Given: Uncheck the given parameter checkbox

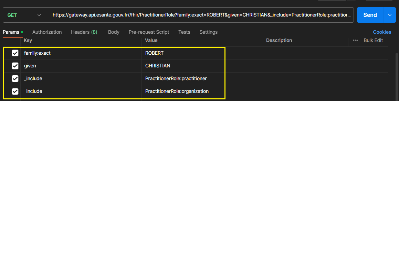Looking at the screenshot, I should coord(15,66).
